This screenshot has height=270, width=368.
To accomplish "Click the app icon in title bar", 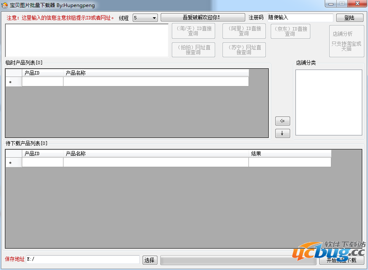I will click(x=5, y=5).
